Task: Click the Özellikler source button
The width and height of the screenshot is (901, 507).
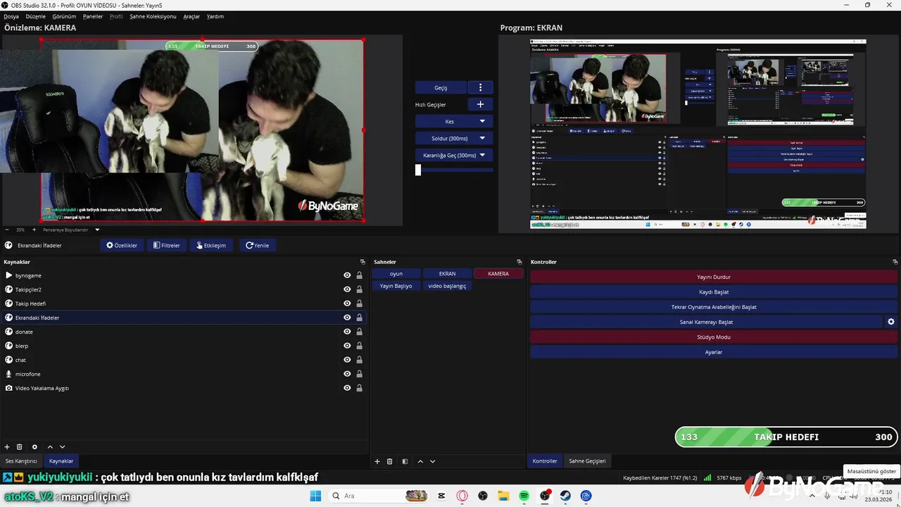Action: coord(122,245)
